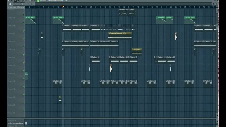Select the short pattern clip near bar 9 on Track 12
226x127 pixels.
click(x=42, y=36)
